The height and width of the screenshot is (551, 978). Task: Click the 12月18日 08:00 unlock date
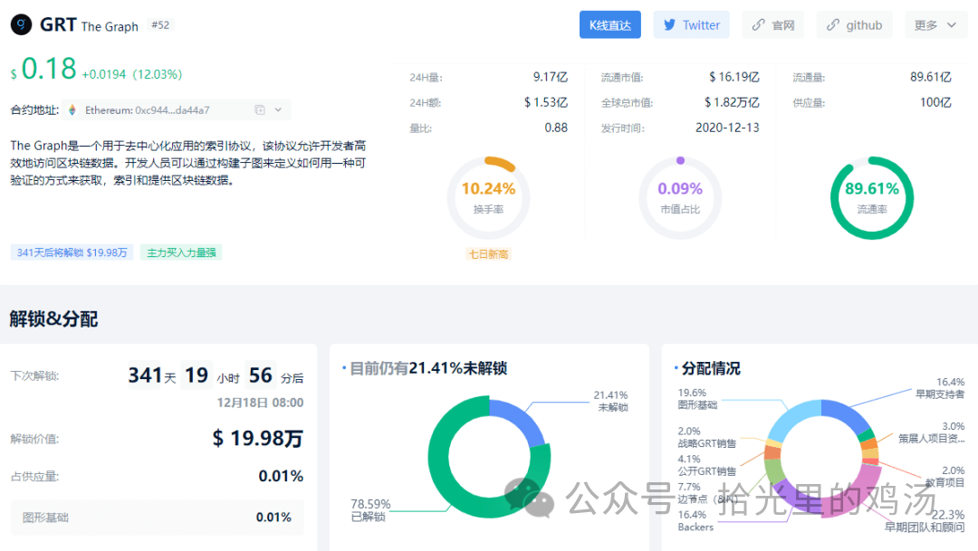pyautogui.click(x=260, y=403)
